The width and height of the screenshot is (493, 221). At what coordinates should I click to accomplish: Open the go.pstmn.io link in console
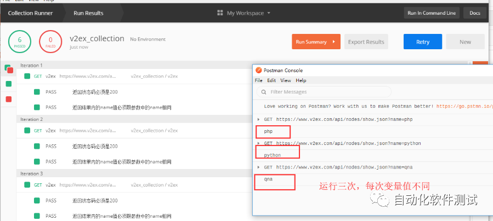(x=464, y=106)
